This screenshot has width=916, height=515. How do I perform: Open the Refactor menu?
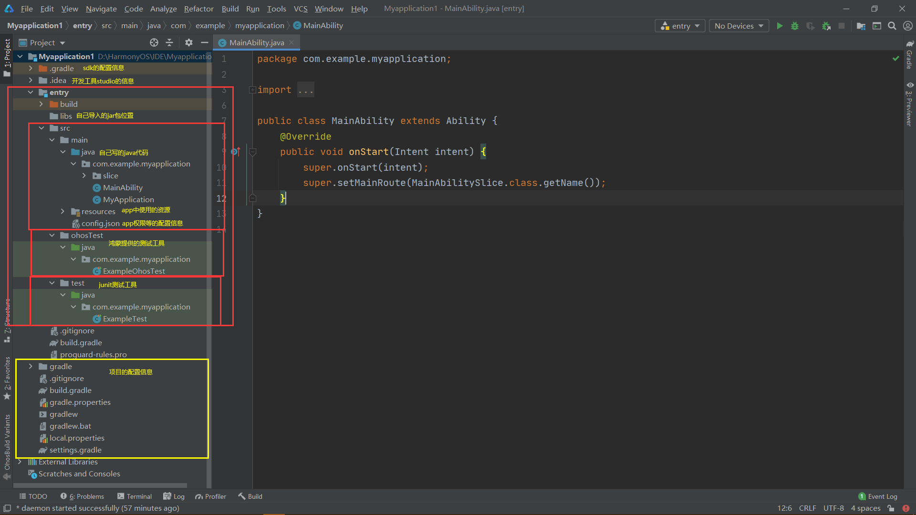pos(198,9)
